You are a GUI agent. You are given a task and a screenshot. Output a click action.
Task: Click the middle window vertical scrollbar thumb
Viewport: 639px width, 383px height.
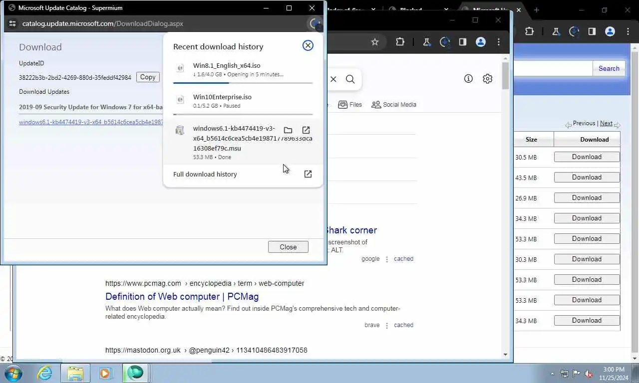[505, 76]
